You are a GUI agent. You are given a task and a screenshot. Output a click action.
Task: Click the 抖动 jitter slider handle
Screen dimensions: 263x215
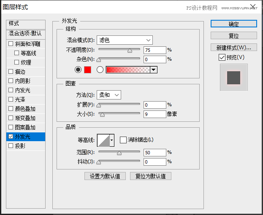tap(99, 162)
